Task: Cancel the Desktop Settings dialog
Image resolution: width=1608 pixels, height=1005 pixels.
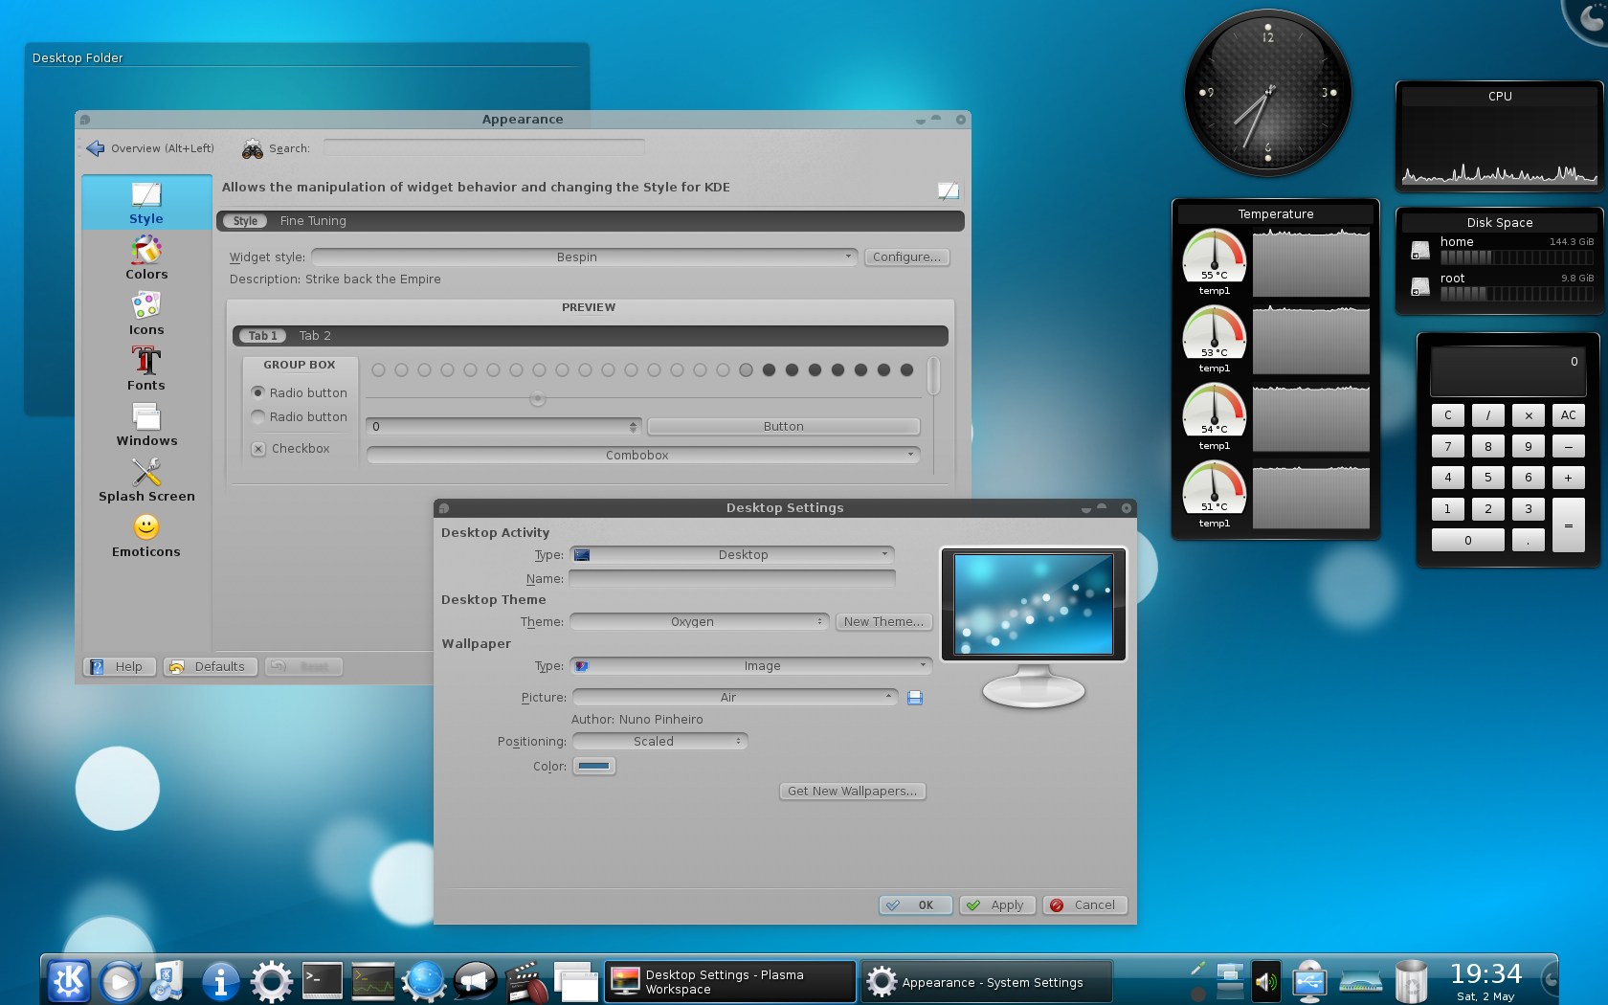Action: [1085, 905]
